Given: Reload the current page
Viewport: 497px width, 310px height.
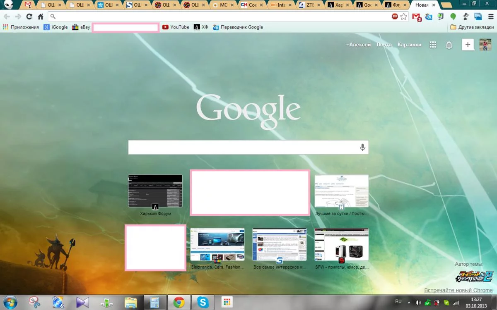Looking at the screenshot, I should pos(29,17).
